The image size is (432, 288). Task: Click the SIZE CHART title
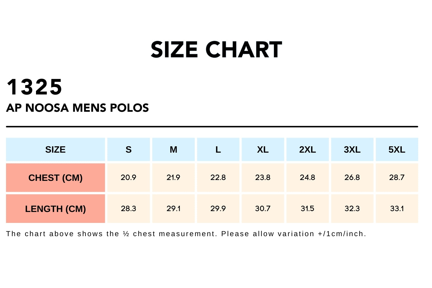click(x=216, y=50)
